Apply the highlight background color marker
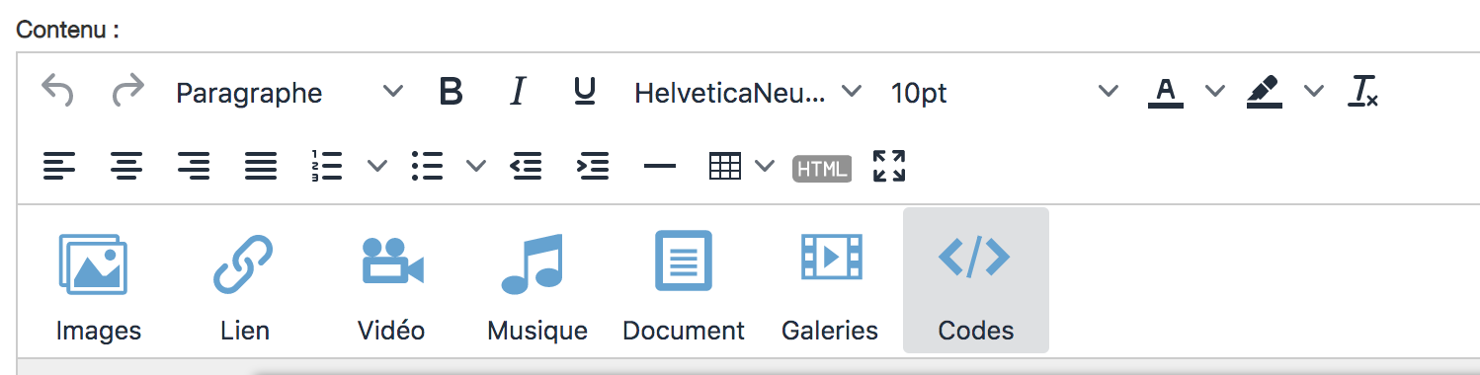1480x375 pixels. tap(1265, 92)
